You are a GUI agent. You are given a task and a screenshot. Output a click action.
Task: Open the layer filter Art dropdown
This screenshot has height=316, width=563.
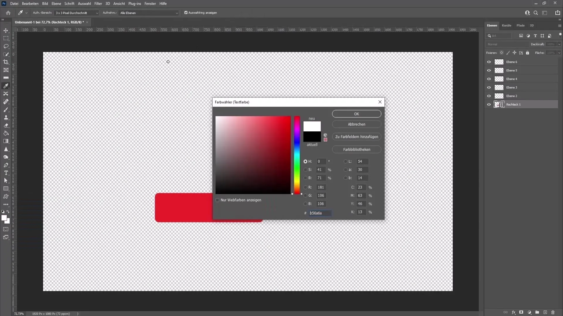coord(499,36)
